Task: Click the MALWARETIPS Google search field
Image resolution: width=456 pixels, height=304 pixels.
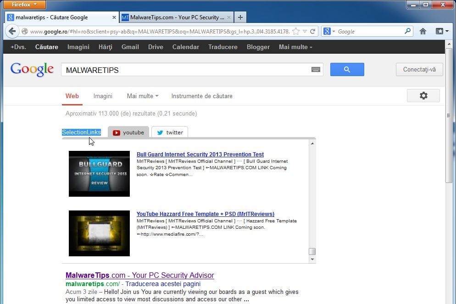Action: click(186, 70)
